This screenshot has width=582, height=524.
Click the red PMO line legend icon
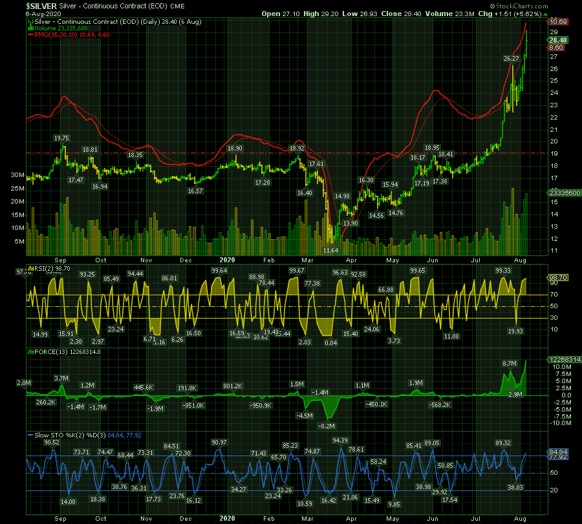click(29, 34)
